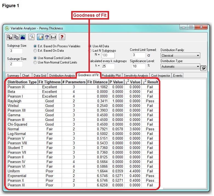Select the Student T row
214x196 pixels.
point(83,148)
